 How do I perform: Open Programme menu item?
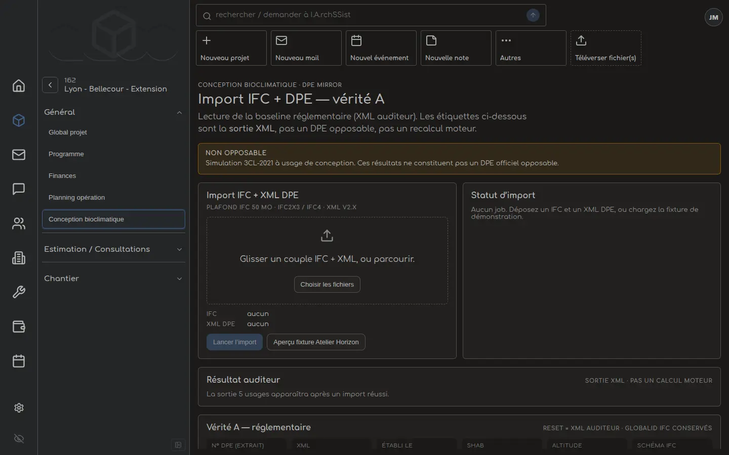point(113,154)
